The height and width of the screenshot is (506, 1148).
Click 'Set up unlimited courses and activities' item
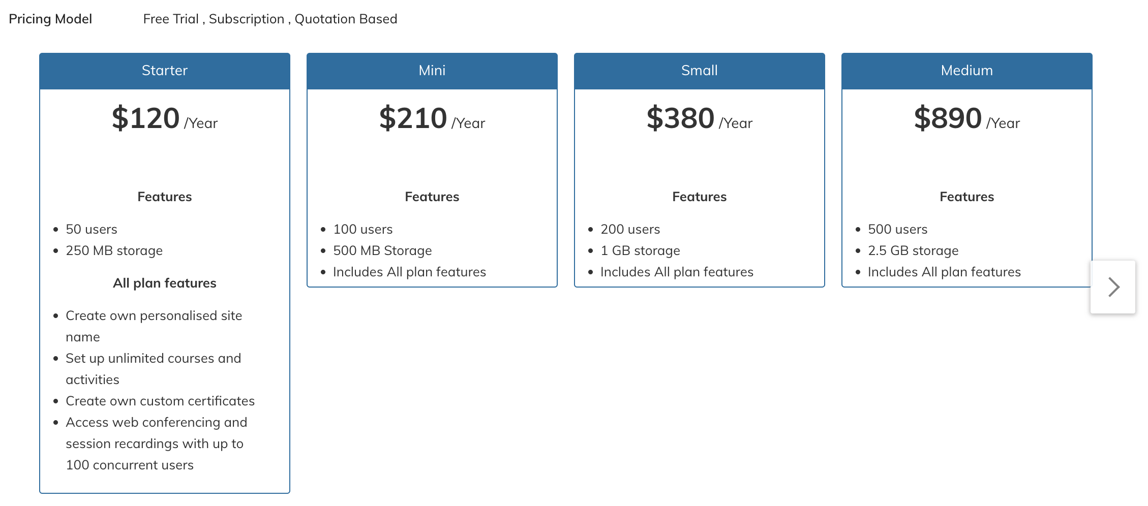[x=154, y=369]
